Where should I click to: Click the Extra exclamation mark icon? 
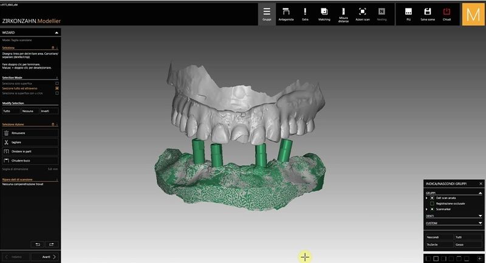(305, 14)
